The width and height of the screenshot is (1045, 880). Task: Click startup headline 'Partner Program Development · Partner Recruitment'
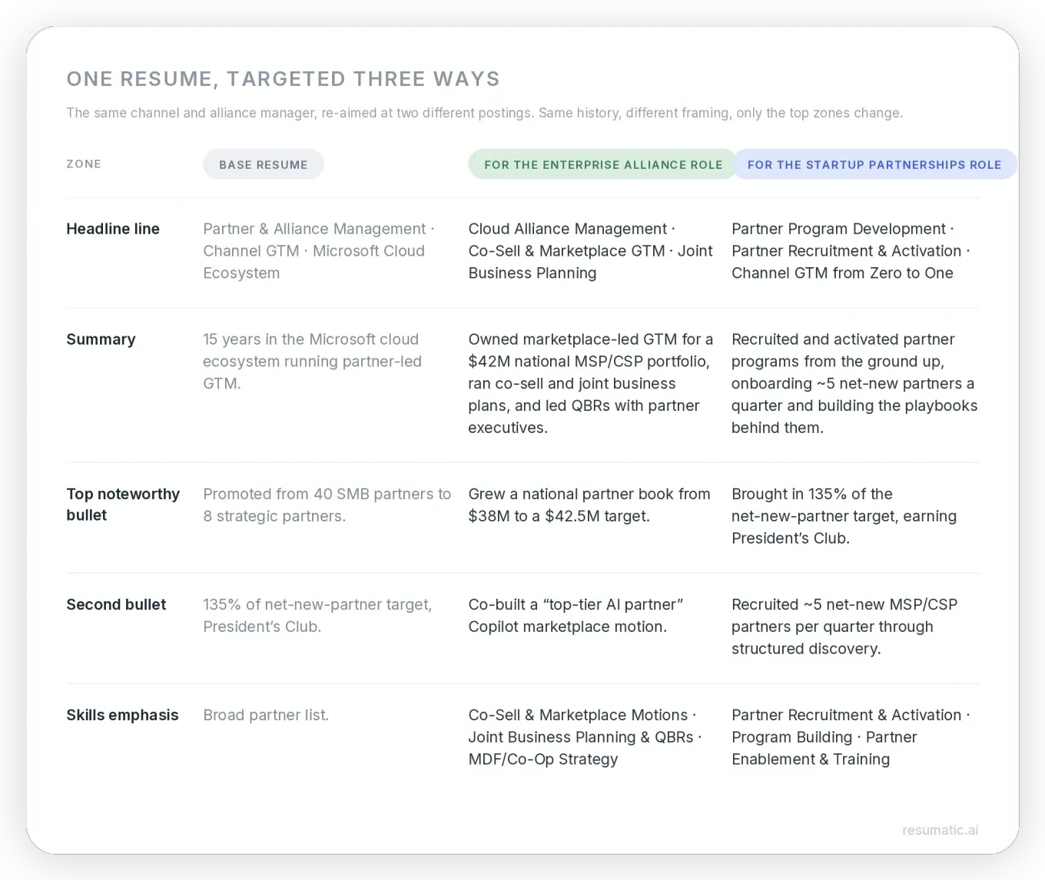(x=851, y=251)
